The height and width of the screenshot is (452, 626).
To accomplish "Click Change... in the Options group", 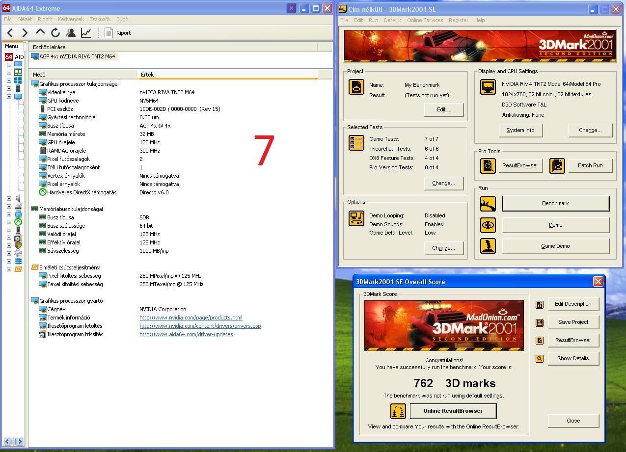I will click(x=443, y=248).
